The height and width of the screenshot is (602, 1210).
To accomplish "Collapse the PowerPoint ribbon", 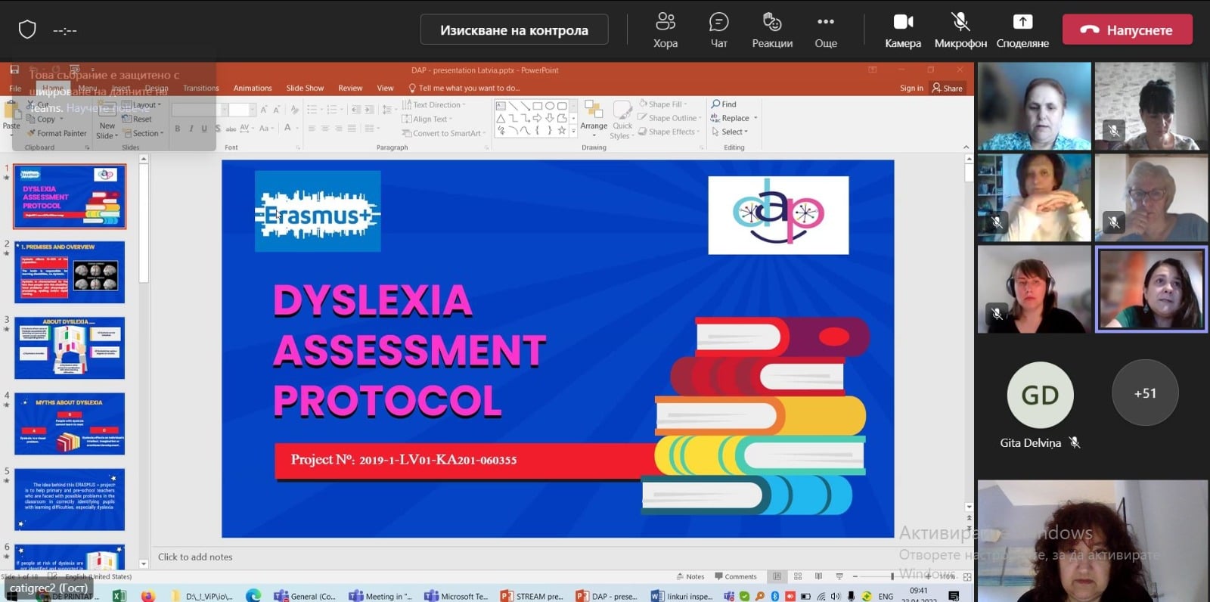I will (x=966, y=147).
